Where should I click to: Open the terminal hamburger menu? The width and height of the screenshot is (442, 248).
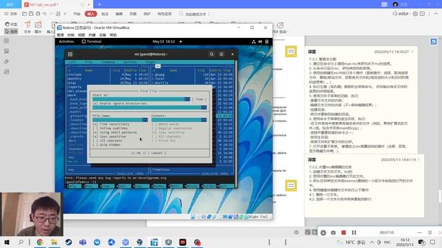[x=222, y=54]
